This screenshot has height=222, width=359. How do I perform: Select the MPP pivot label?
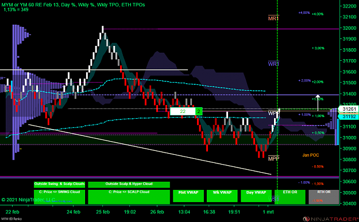273,158
